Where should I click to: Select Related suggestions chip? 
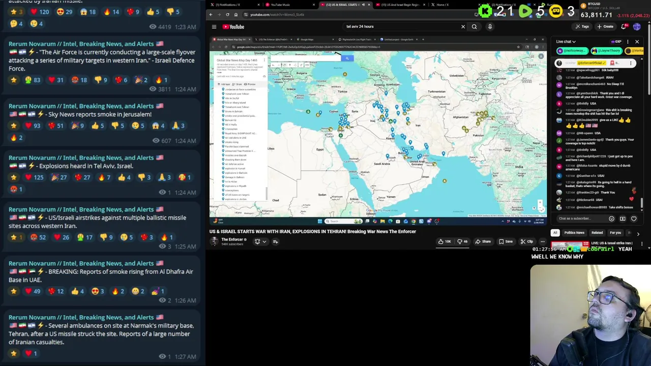click(597, 233)
